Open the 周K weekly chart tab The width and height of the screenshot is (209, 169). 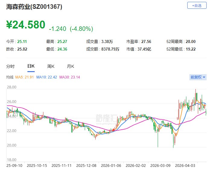click(x=51, y=66)
